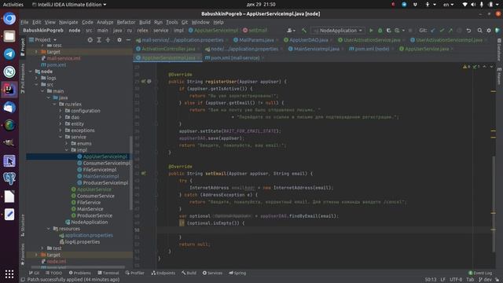Select opened file locate icon in Project panel
503x283 pixels.
coord(90,40)
